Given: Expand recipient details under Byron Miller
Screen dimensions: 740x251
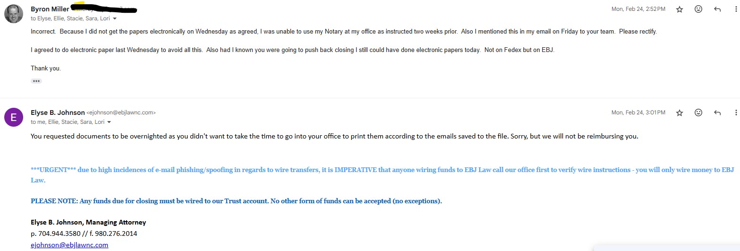Looking at the screenshot, I should [115, 19].
